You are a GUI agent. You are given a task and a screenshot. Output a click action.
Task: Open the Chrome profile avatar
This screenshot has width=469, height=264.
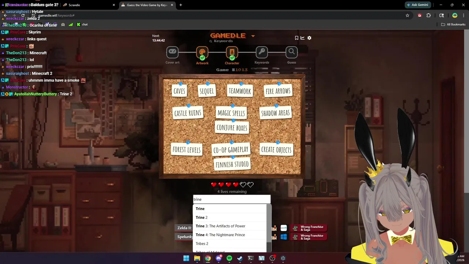455,15
